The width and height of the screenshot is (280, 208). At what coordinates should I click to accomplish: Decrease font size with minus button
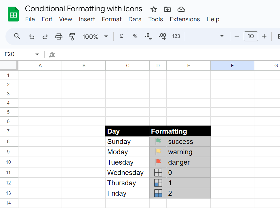click(x=237, y=36)
